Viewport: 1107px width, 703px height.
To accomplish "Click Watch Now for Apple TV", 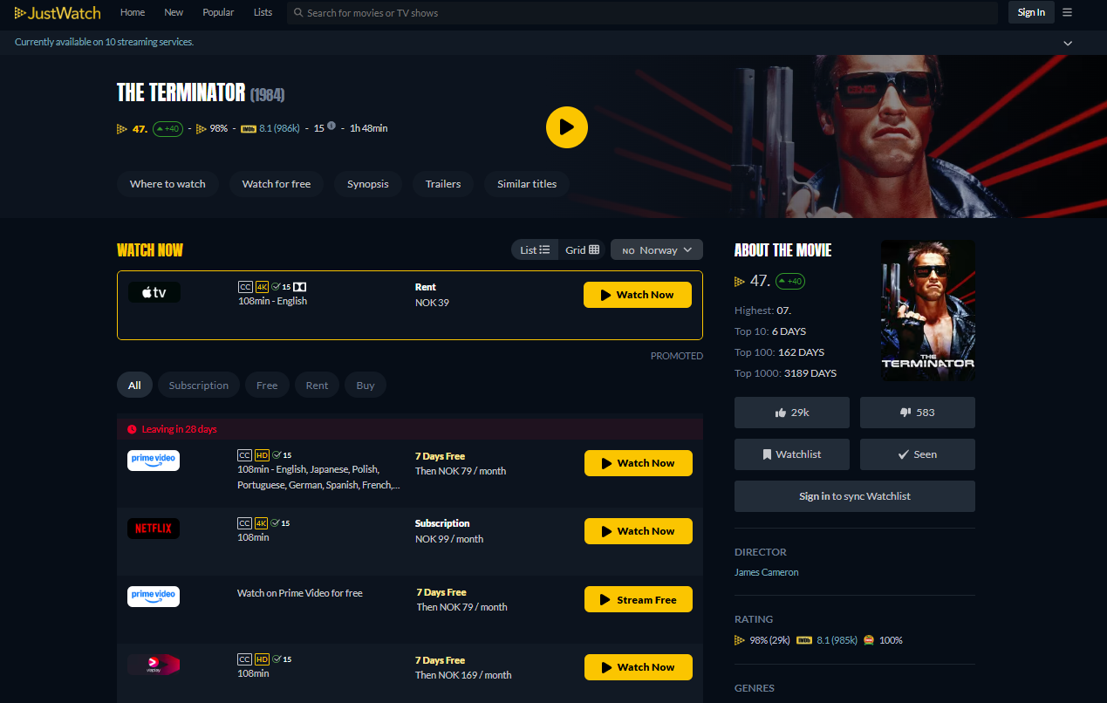I will (x=638, y=295).
